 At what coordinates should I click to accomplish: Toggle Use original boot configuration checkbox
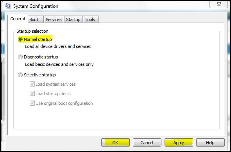(32, 103)
